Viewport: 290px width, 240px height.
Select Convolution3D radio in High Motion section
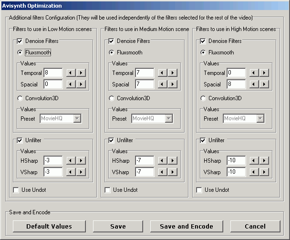(x=203, y=98)
